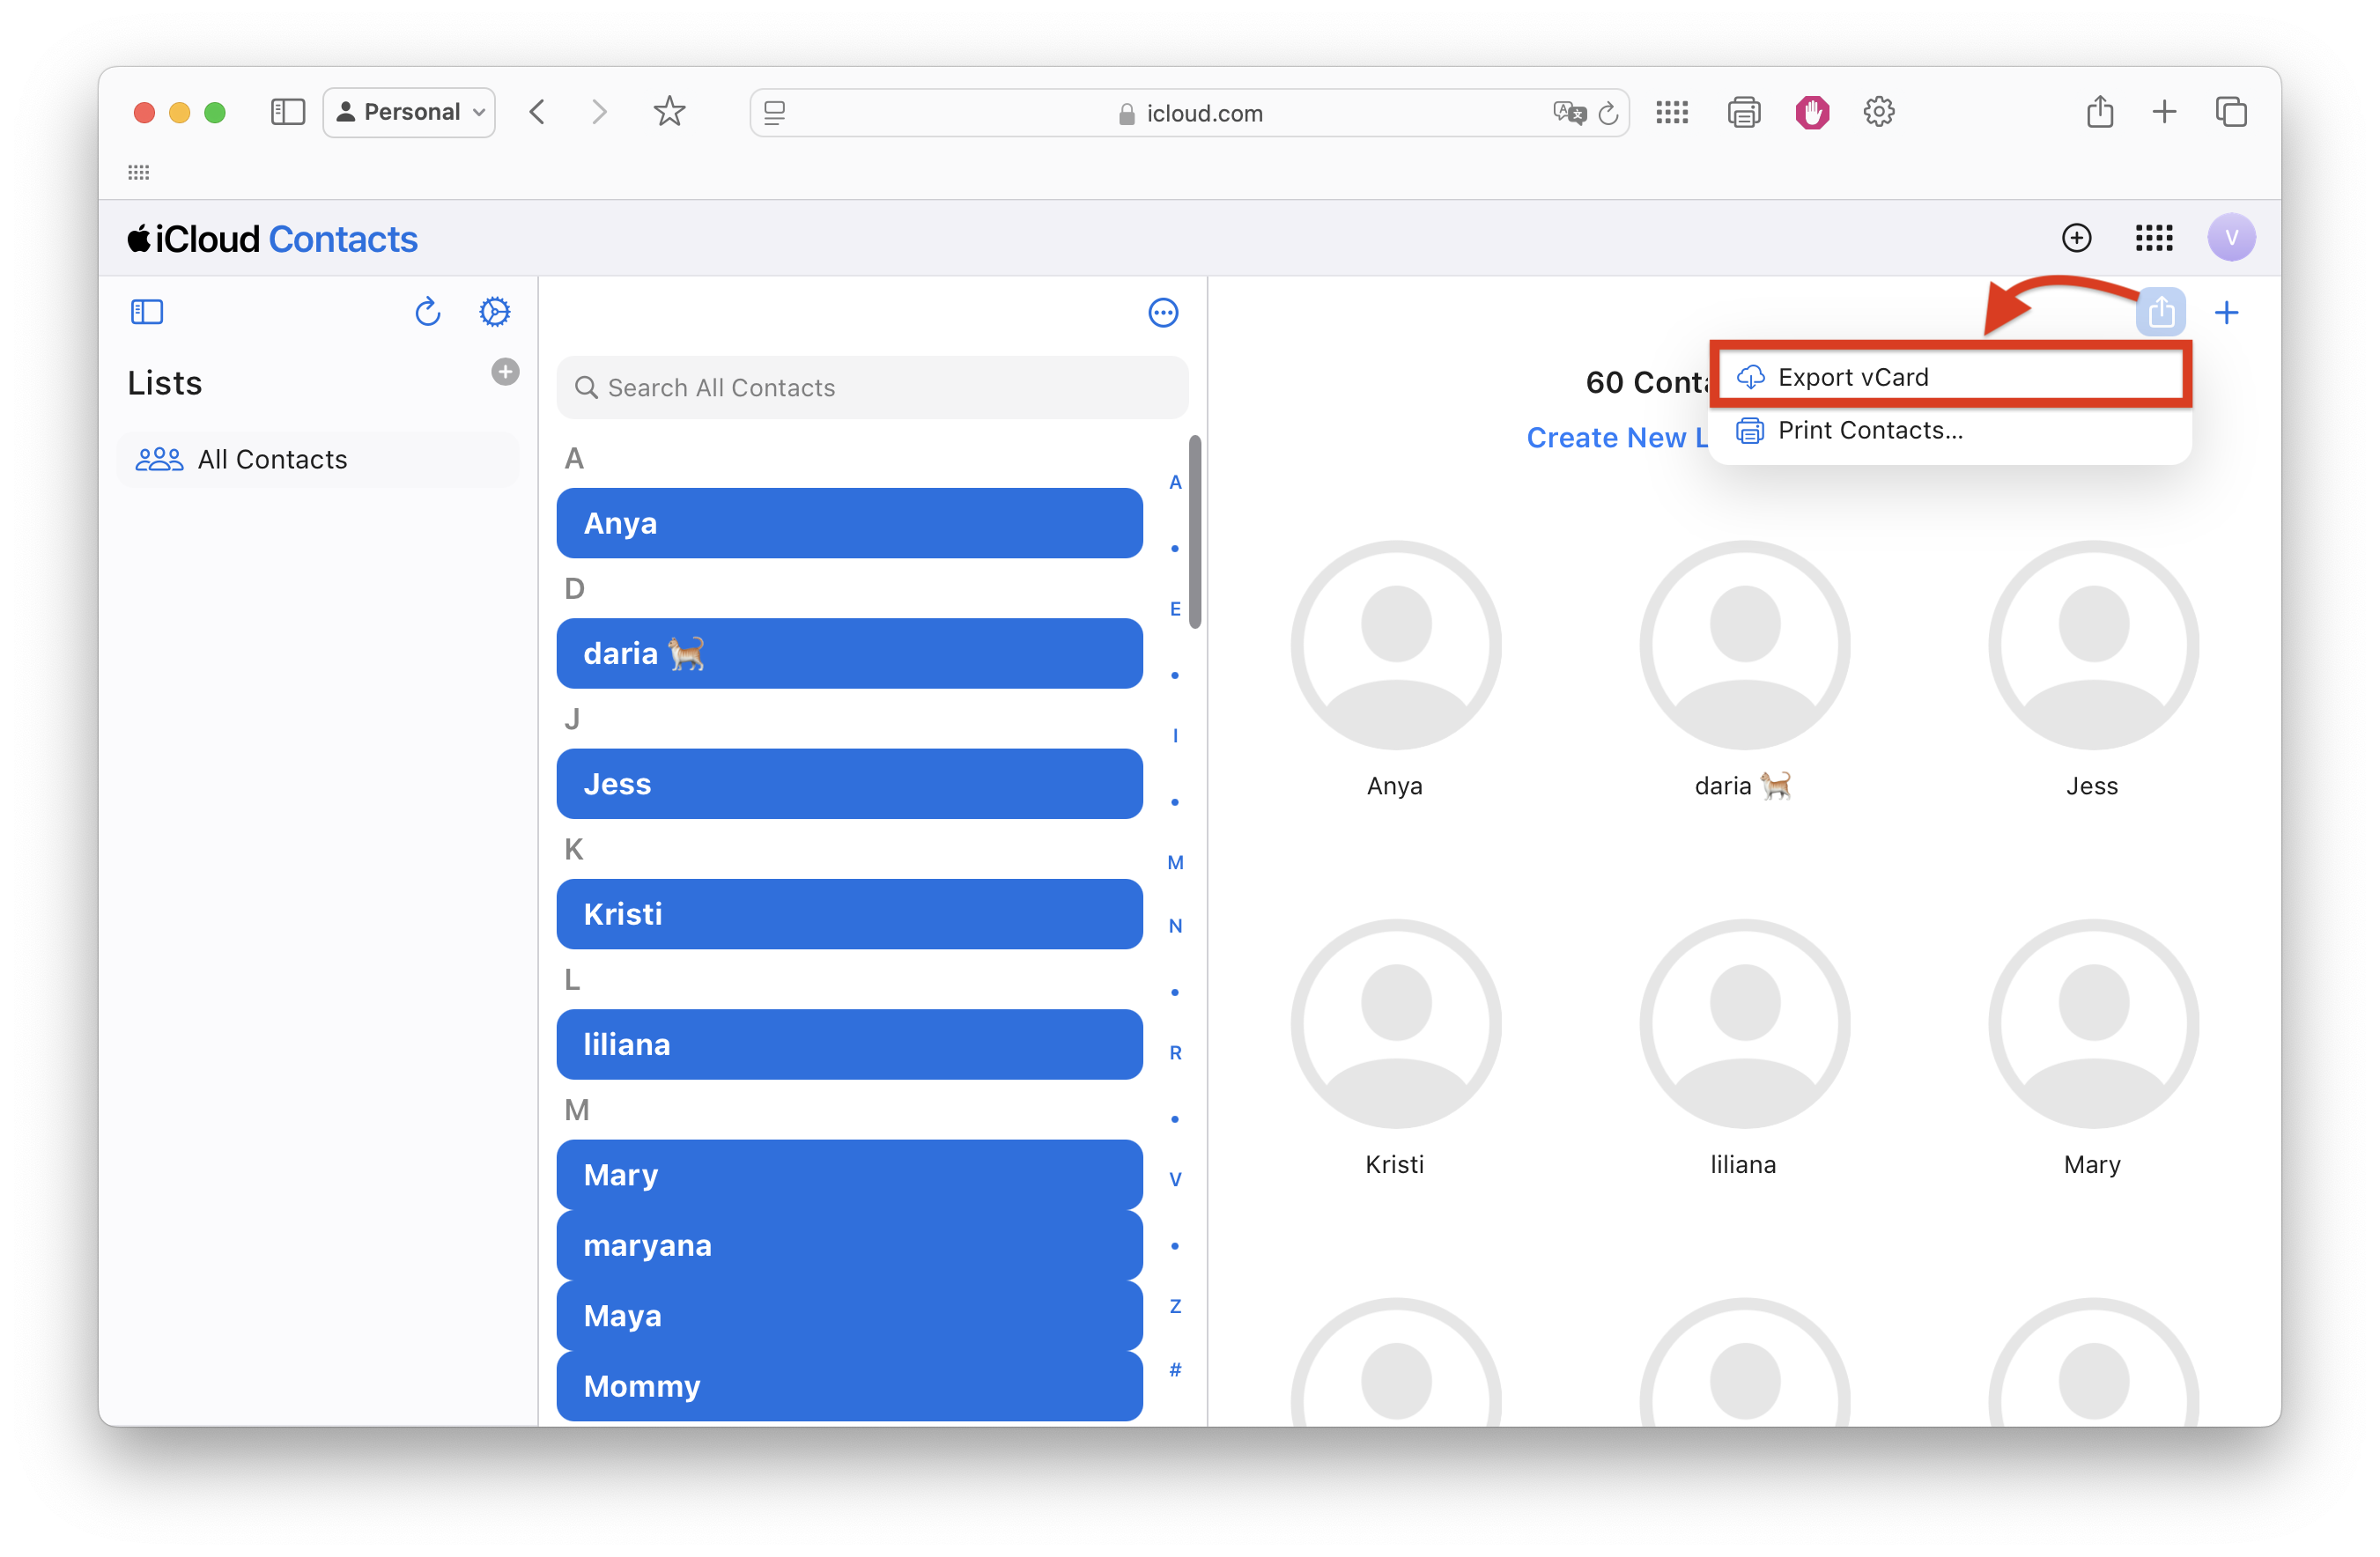Select Mary in the contact list
Screen dimensions: 2380x1557
click(x=849, y=1175)
